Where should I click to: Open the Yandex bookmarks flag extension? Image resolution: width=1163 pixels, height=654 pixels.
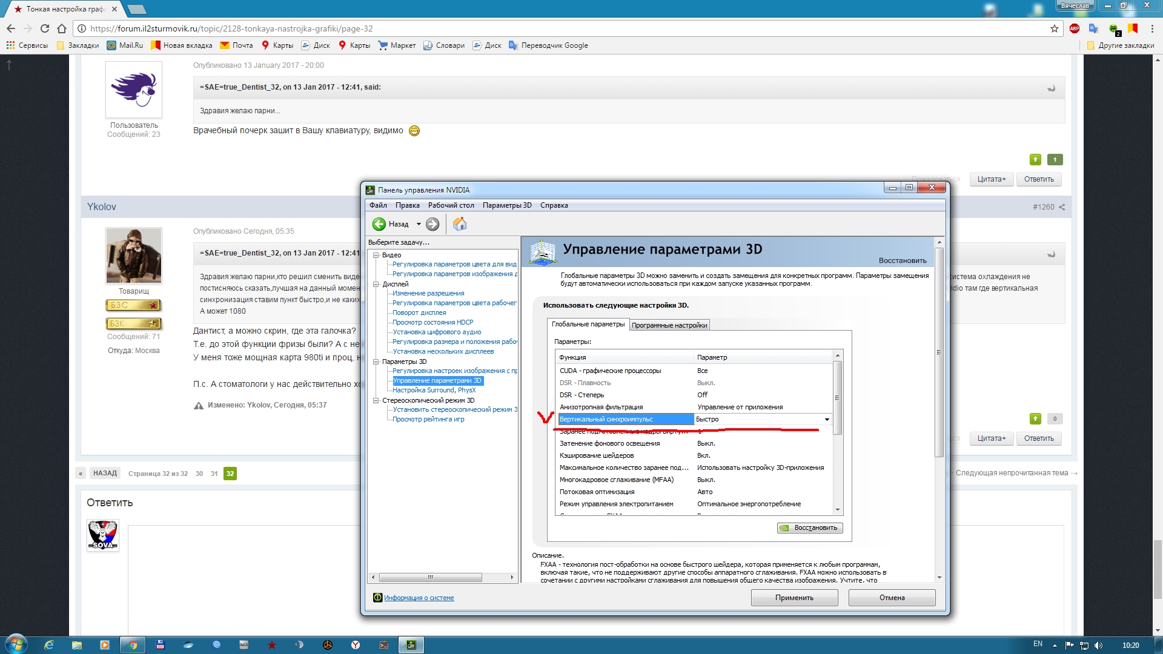click(x=1133, y=28)
